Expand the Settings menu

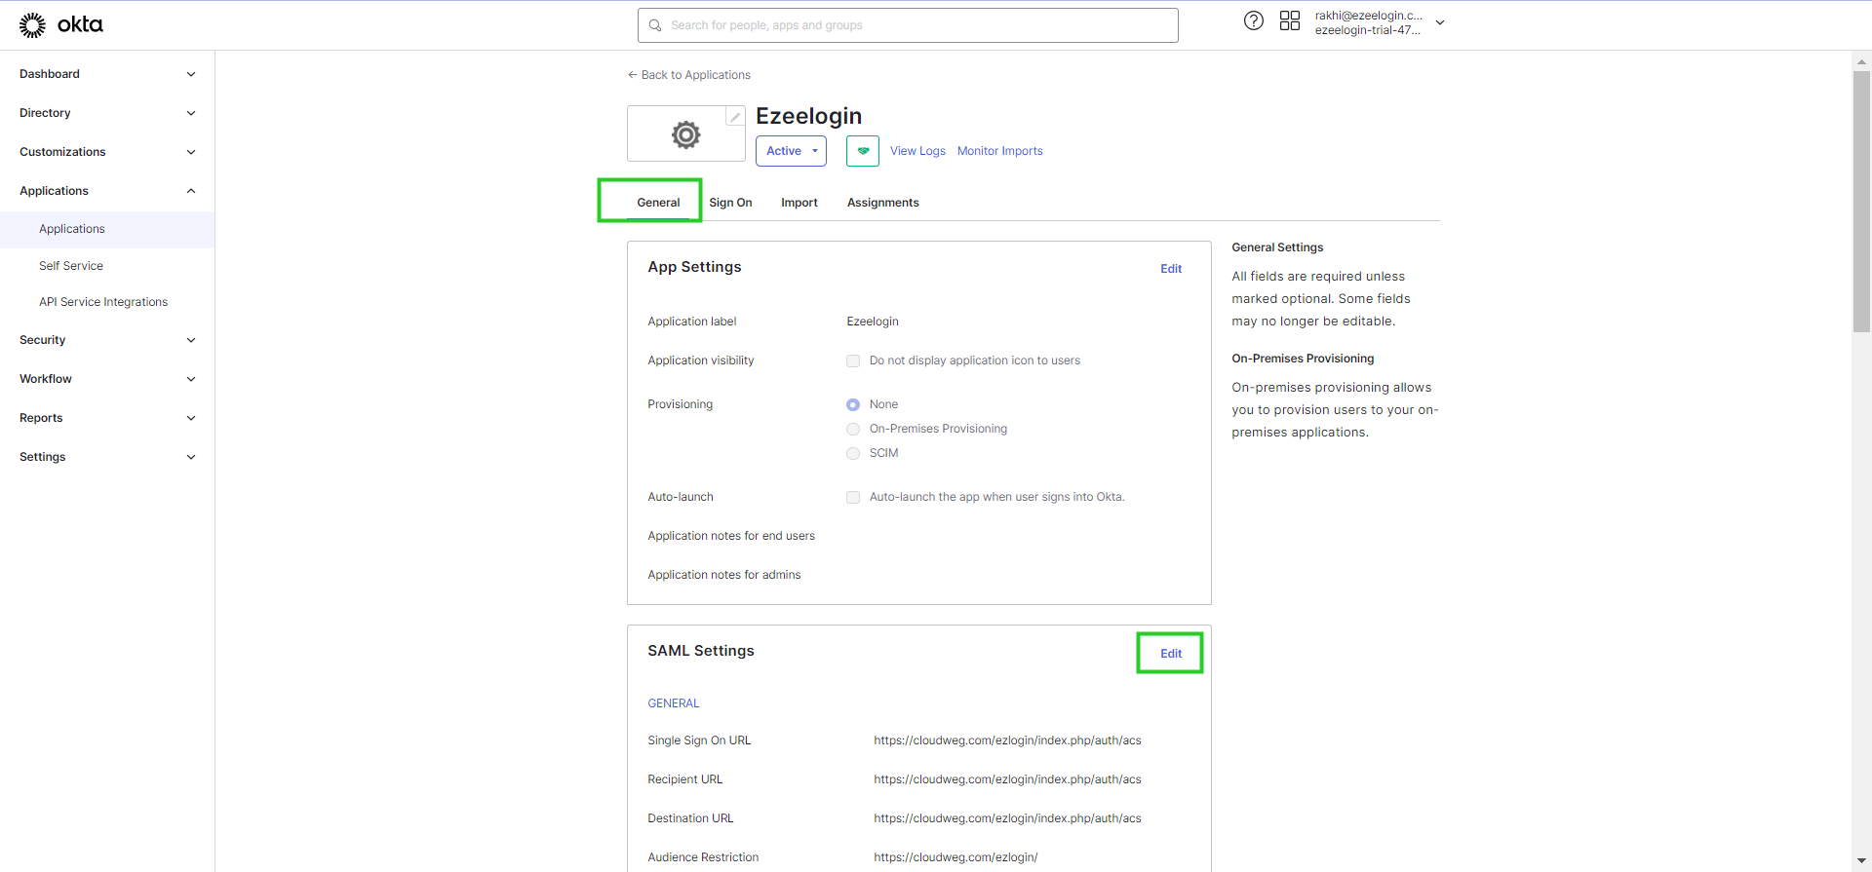pos(107,457)
